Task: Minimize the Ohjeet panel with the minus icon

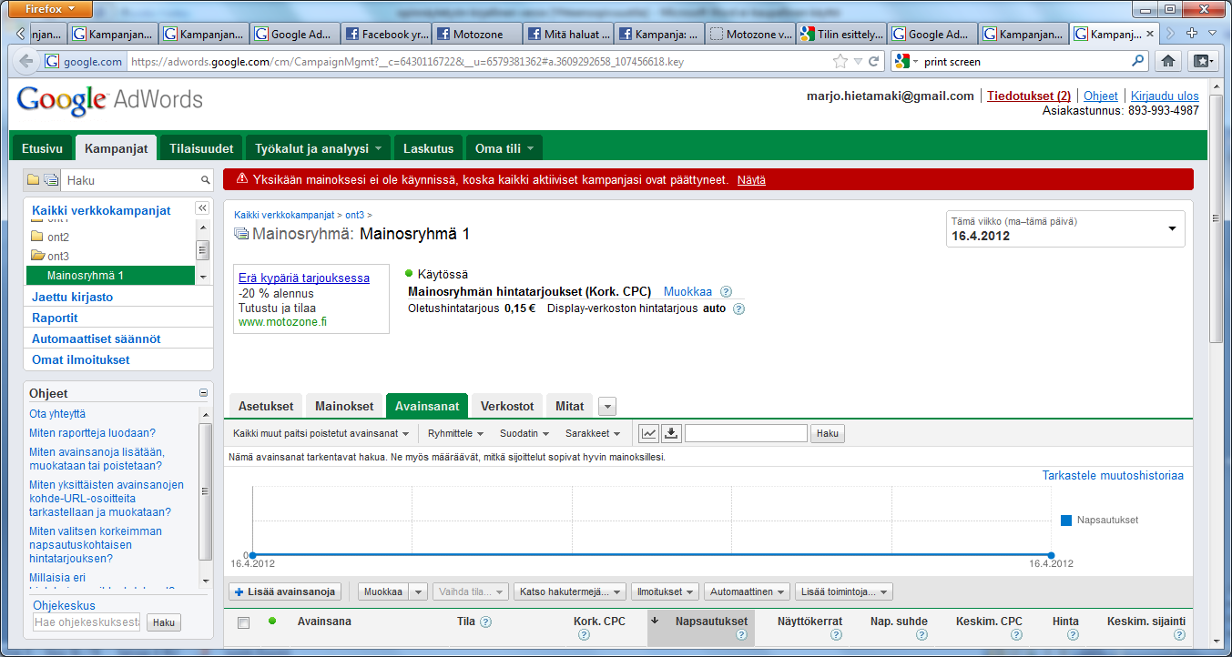Action: [203, 393]
